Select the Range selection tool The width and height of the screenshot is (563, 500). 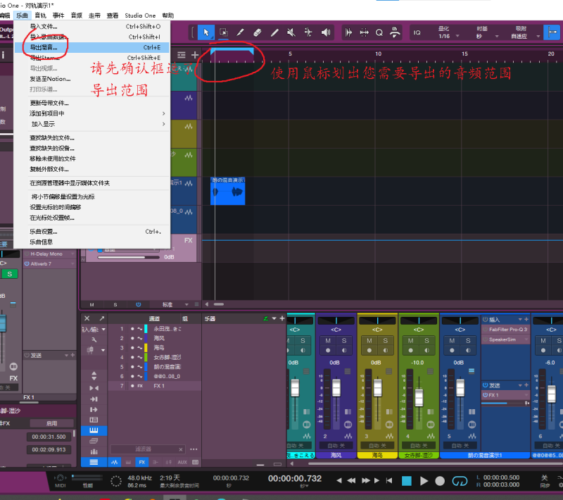tap(223, 32)
